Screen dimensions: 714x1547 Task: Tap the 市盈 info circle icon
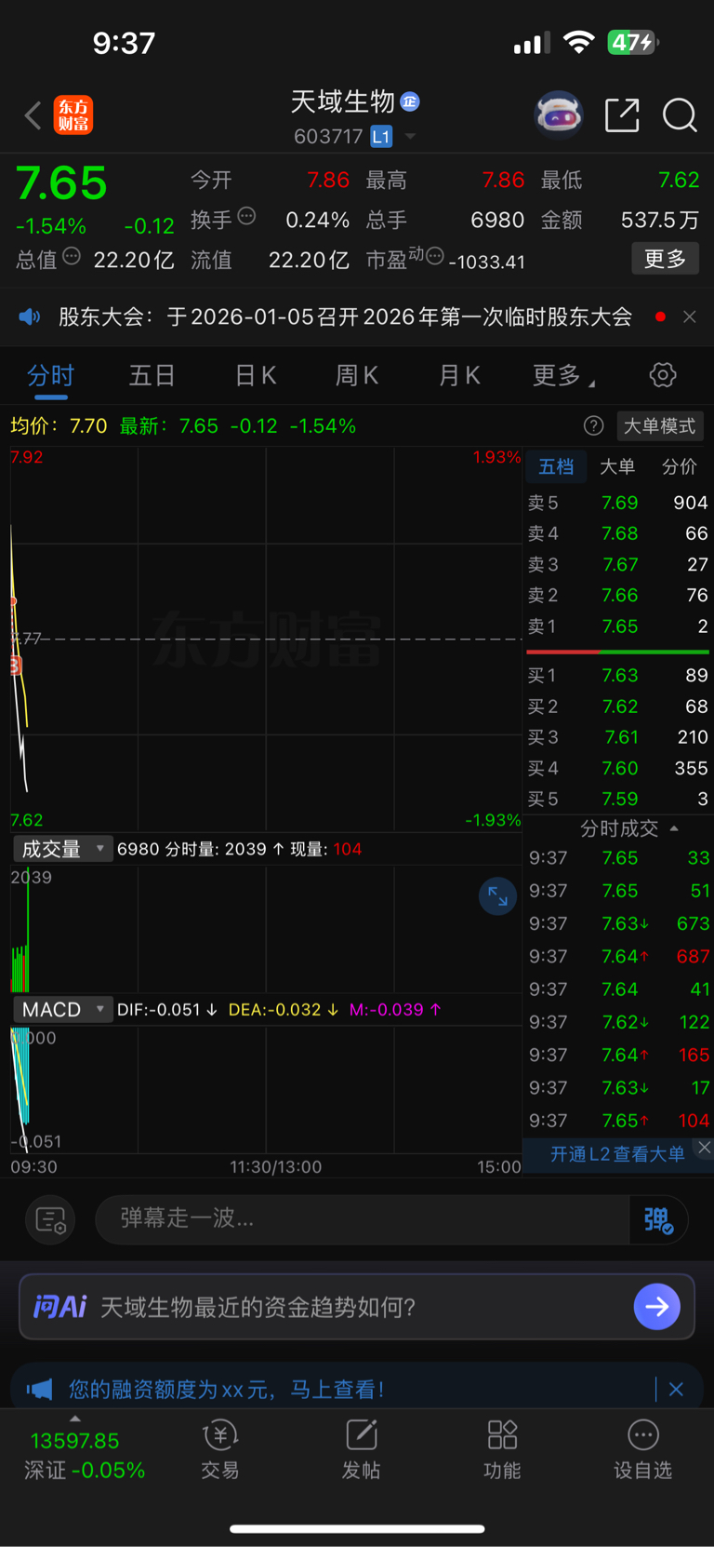pyautogui.click(x=435, y=256)
